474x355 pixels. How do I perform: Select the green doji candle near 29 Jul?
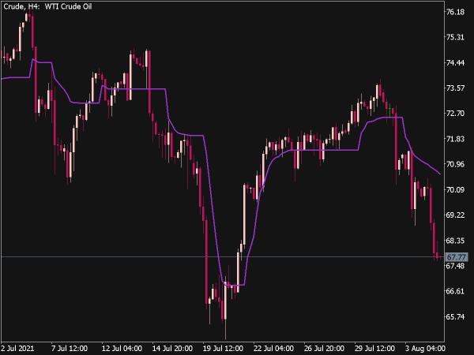[x=389, y=110]
